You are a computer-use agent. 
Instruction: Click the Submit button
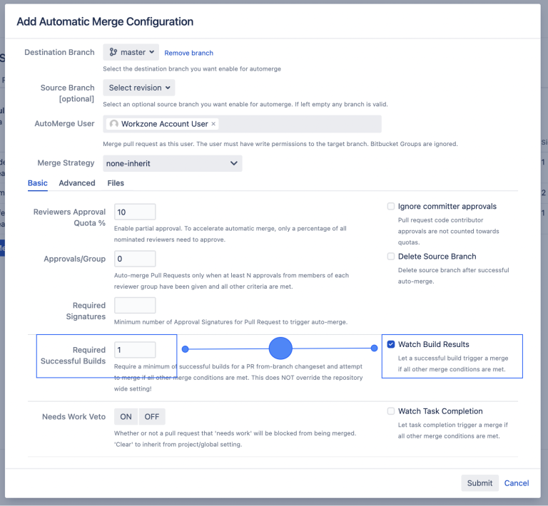(479, 482)
